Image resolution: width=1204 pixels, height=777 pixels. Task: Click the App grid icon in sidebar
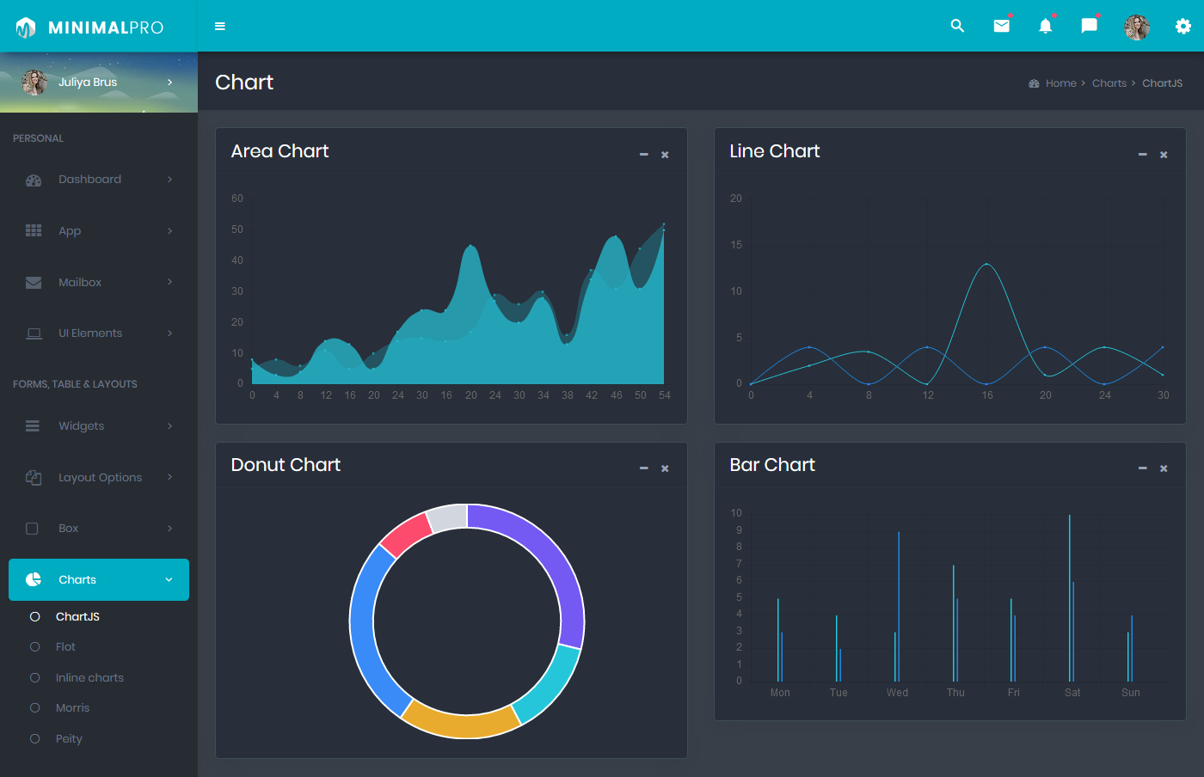[x=34, y=230]
